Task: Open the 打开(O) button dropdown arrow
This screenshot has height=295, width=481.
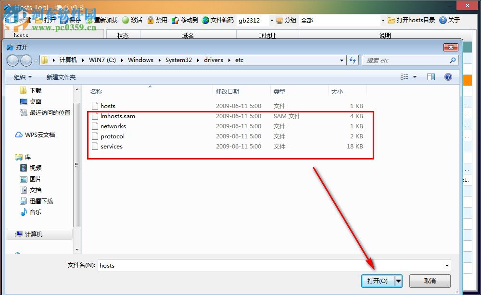Action: coord(398,281)
